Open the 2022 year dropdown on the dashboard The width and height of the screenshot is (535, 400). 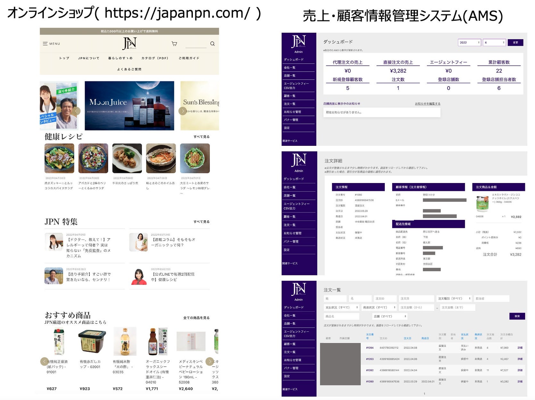(469, 43)
